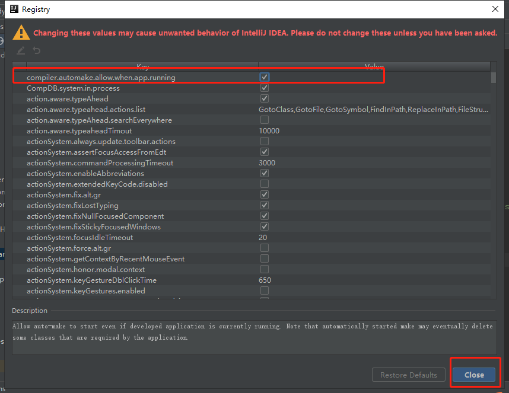This screenshot has width=509, height=393.
Task: Enable action.aware.typeAhead.searchEverywhere checkbox
Action: click(265, 120)
